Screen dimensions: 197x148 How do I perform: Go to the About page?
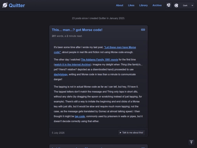(x=120, y=5)
